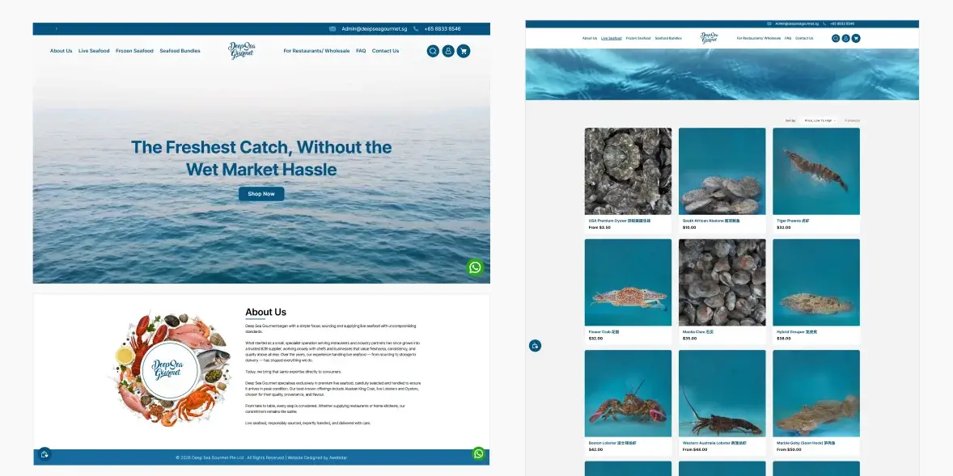Click the WhatsApp icon in the footer bar

click(x=479, y=453)
